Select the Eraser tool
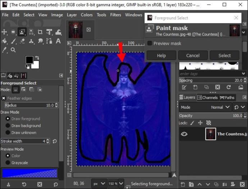Image resolution: width=248 pixels, height=189 pixels. 22,41
